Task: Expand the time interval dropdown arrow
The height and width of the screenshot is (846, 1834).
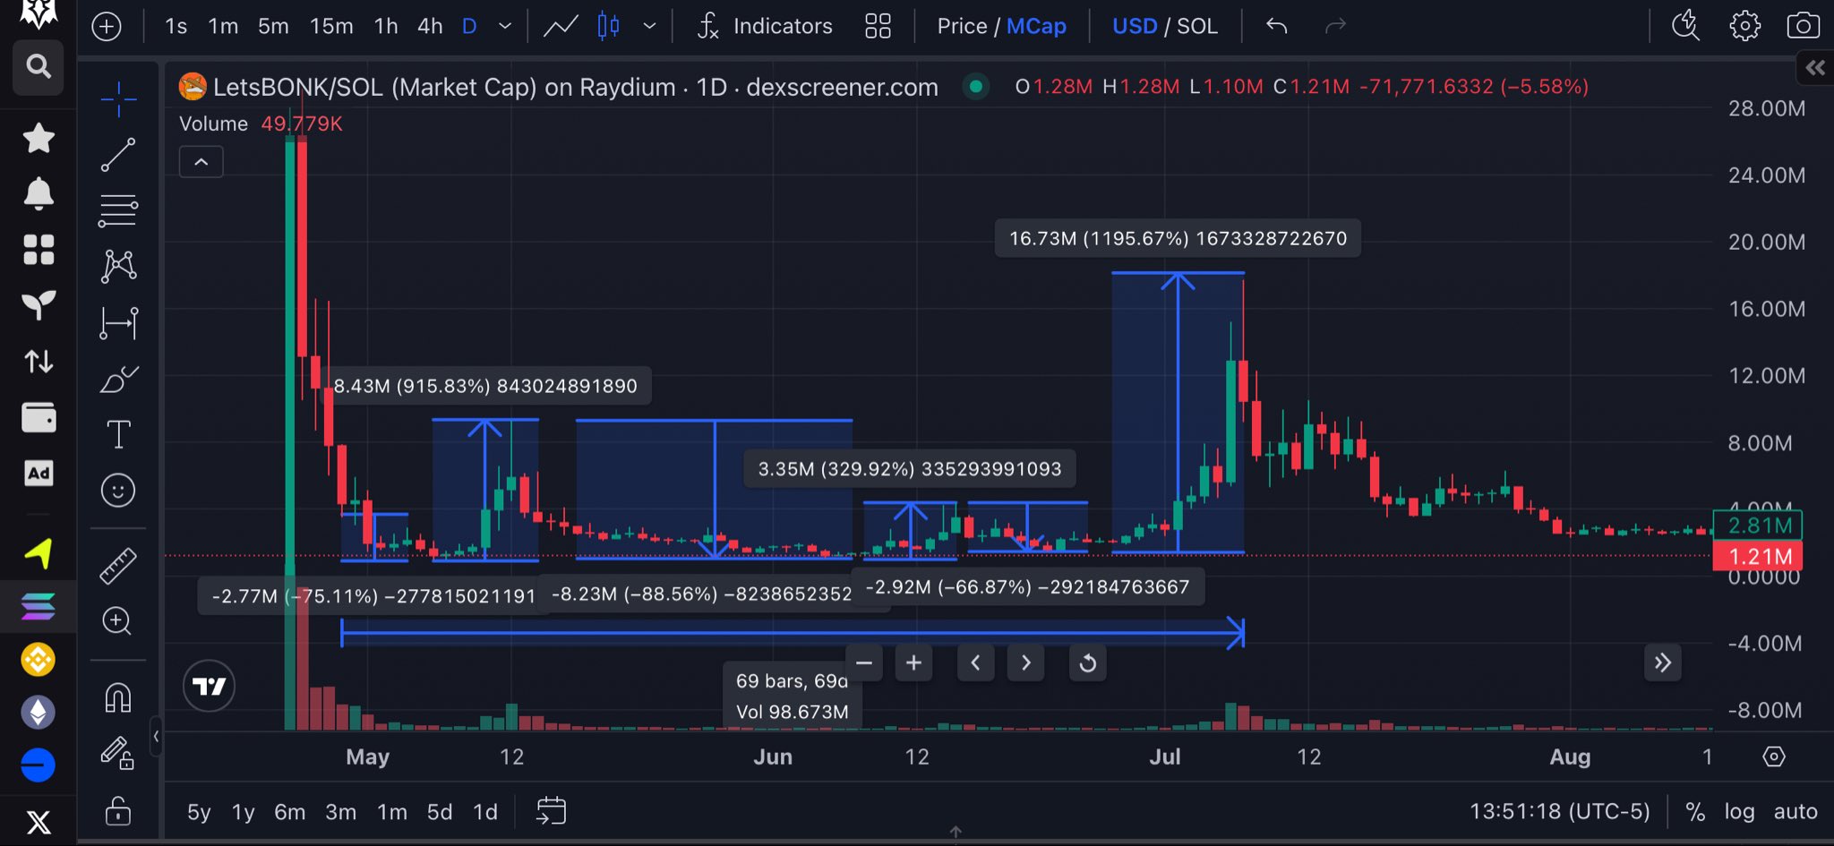Action: pyautogui.click(x=505, y=27)
